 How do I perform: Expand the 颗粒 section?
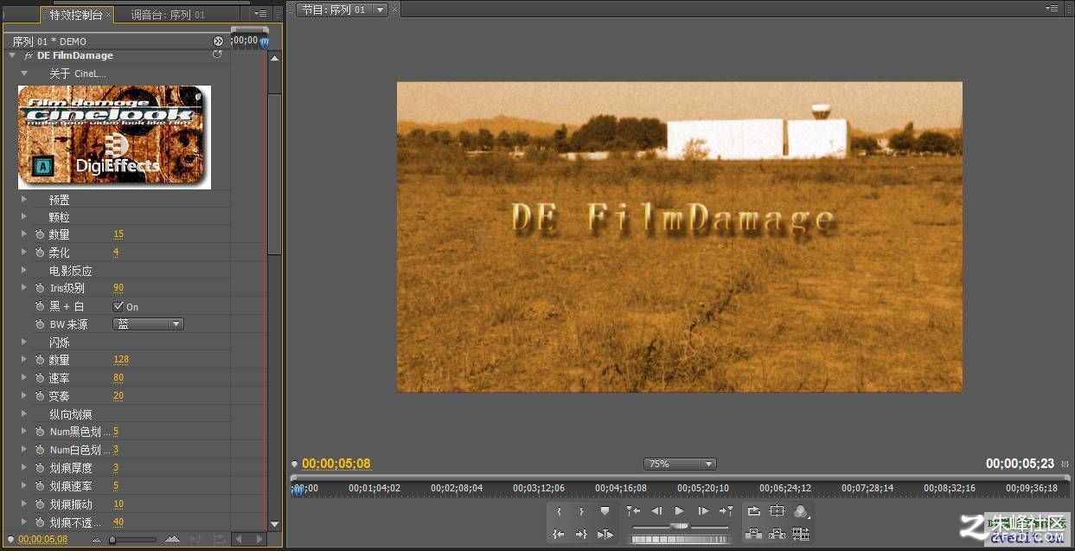(x=24, y=217)
